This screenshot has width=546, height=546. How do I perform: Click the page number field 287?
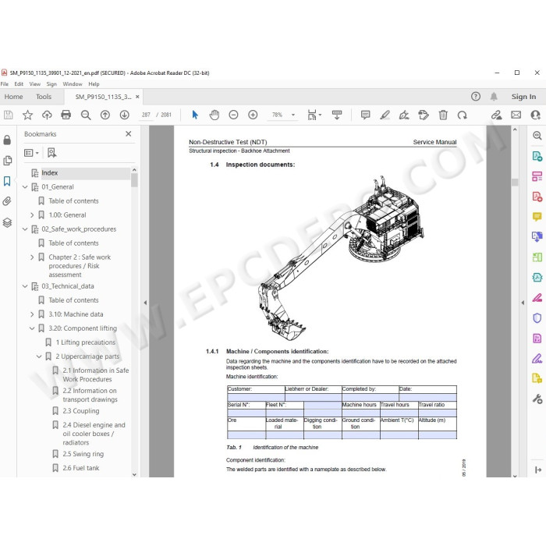(x=146, y=115)
